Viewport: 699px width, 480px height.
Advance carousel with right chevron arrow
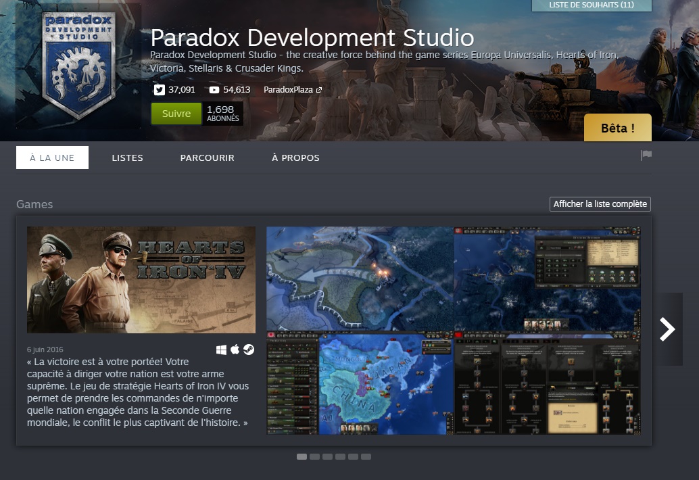tap(667, 329)
